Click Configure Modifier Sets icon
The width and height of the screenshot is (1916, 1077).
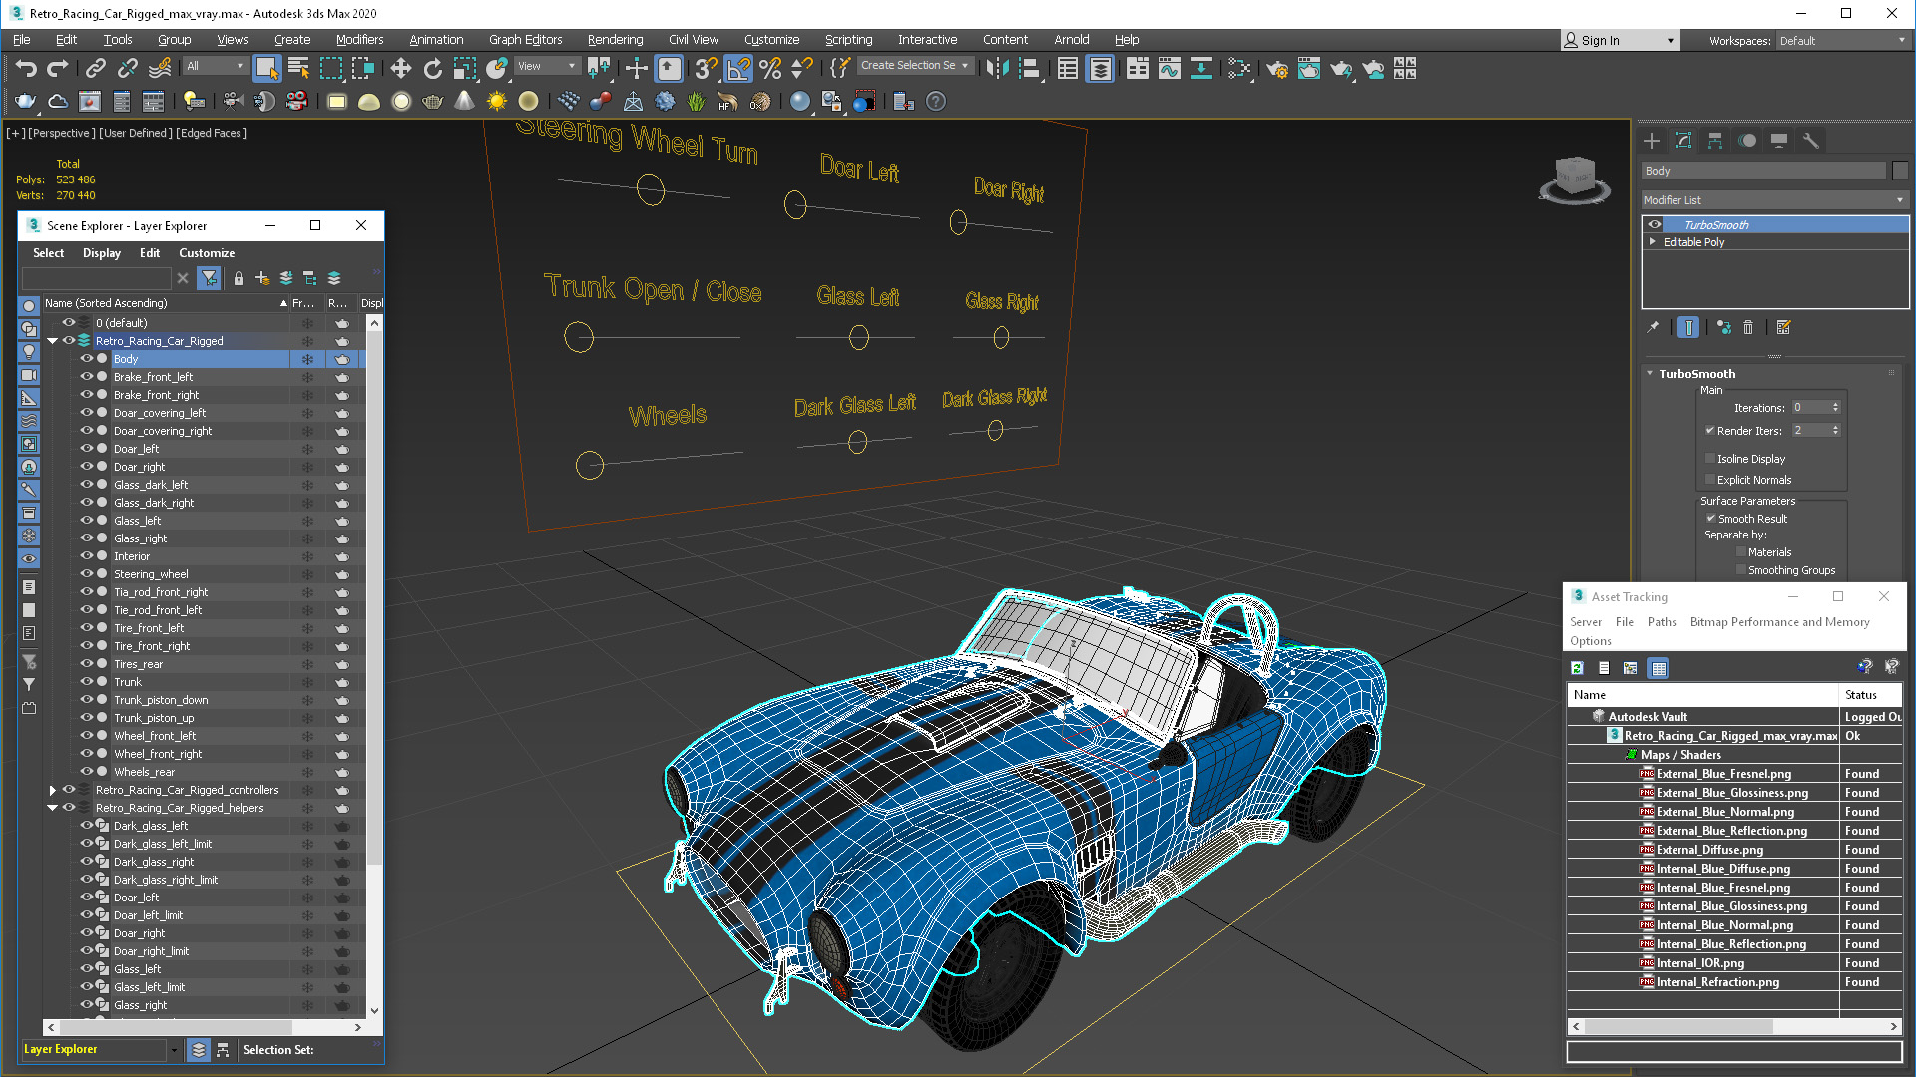(x=1784, y=327)
